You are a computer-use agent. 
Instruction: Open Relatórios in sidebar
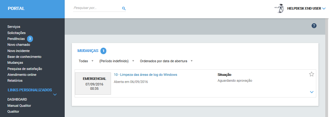click(x=15, y=80)
